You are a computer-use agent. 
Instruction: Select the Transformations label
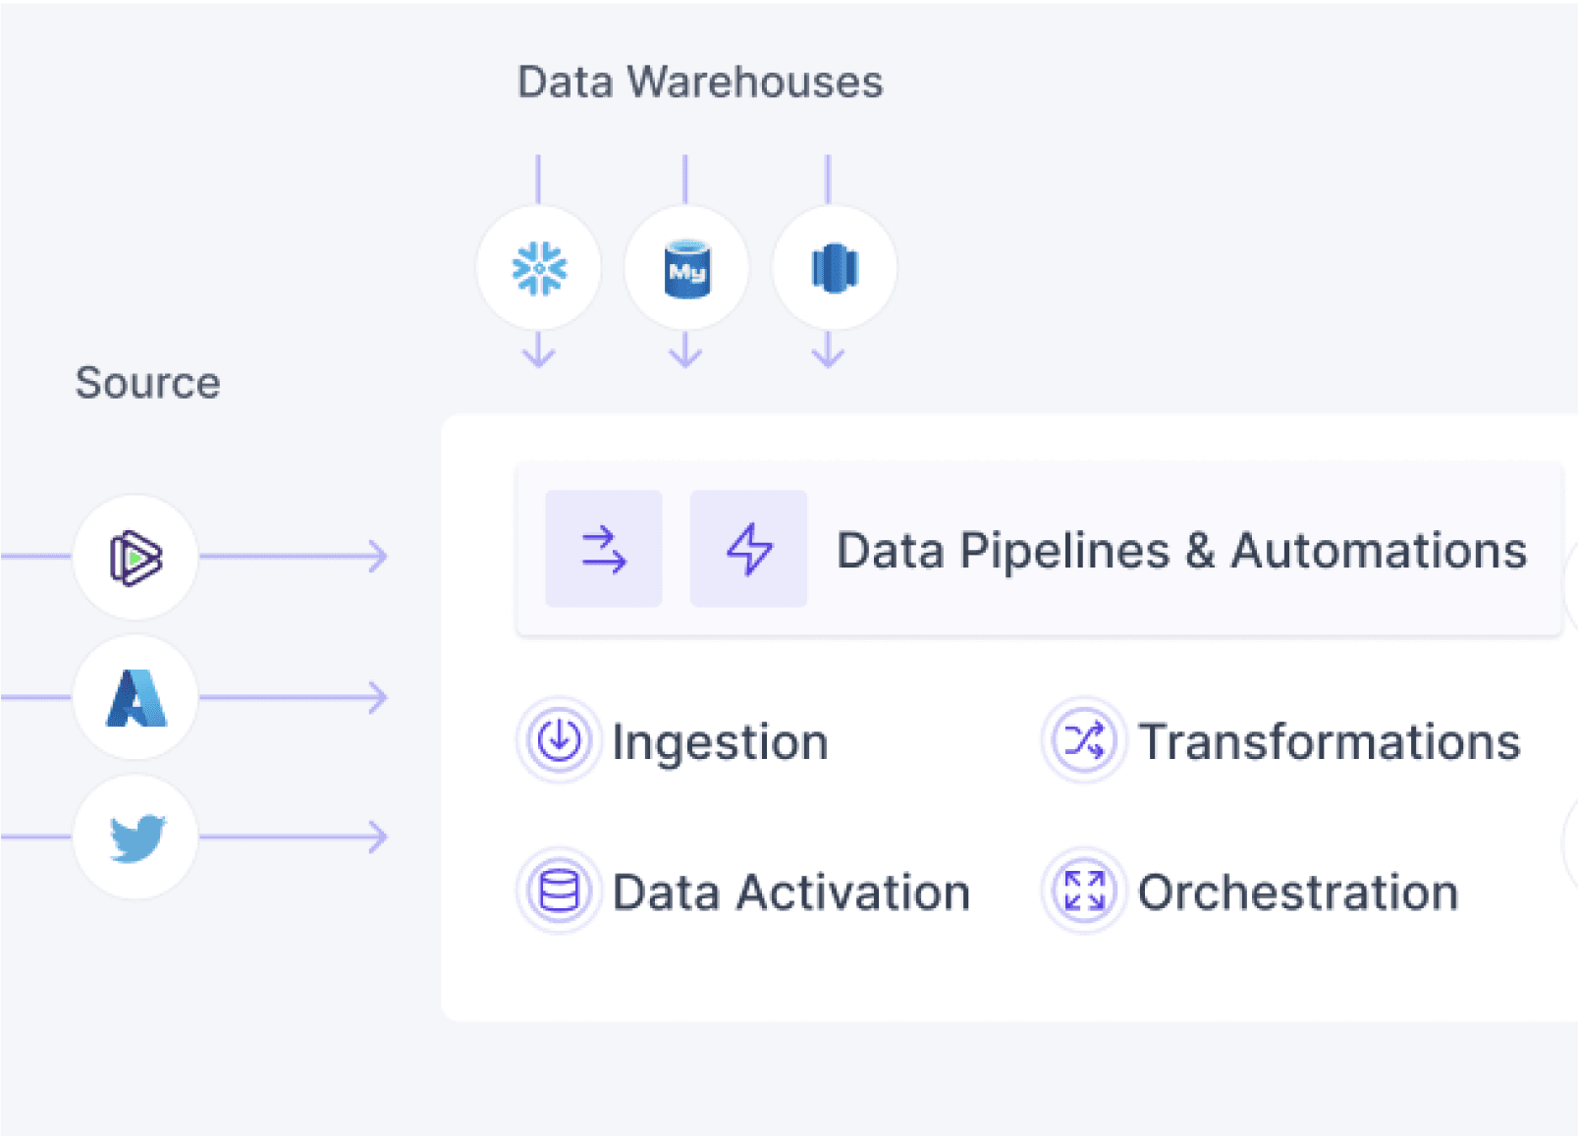pos(1330,741)
